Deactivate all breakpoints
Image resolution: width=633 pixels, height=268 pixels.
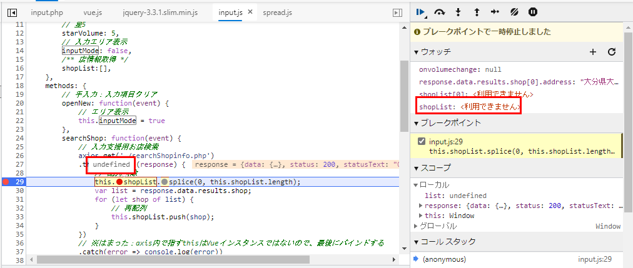click(x=514, y=11)
